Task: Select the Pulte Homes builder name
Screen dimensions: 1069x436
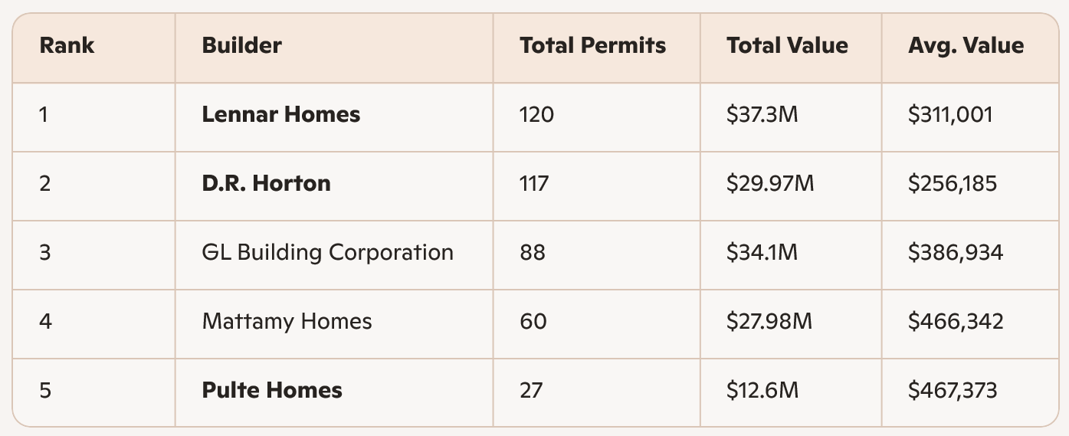Action: point(272,390)
